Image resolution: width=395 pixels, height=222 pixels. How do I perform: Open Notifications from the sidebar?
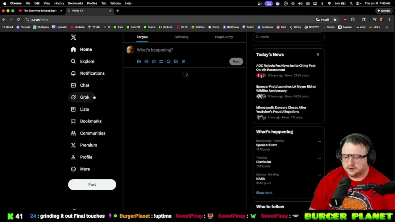tap(88, 73)
